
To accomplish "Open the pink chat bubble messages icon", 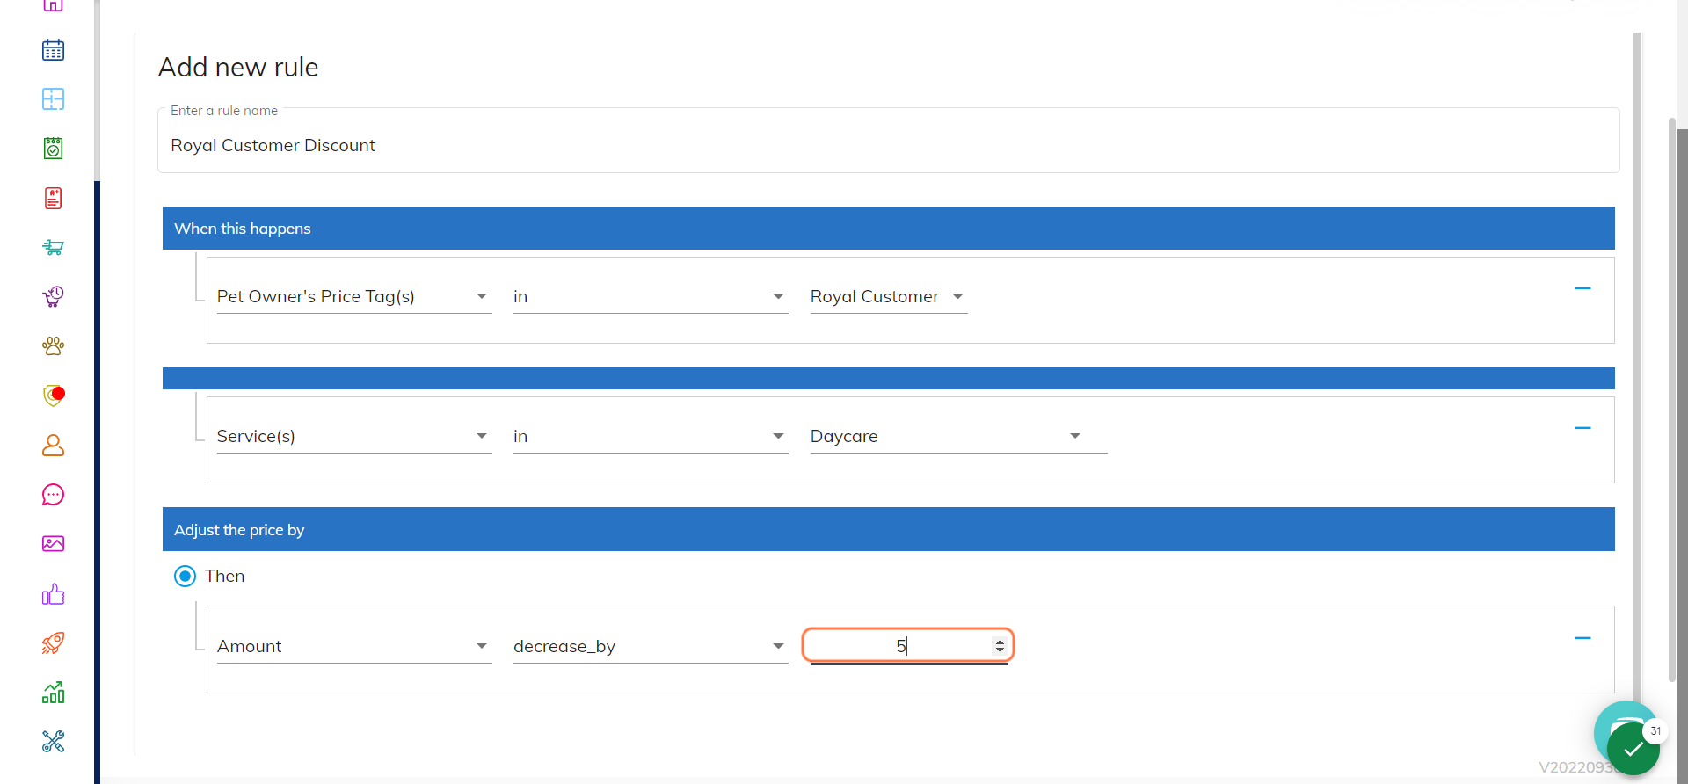I will (53, 495).
